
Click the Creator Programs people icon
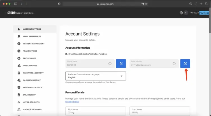(x=19, y=109)
